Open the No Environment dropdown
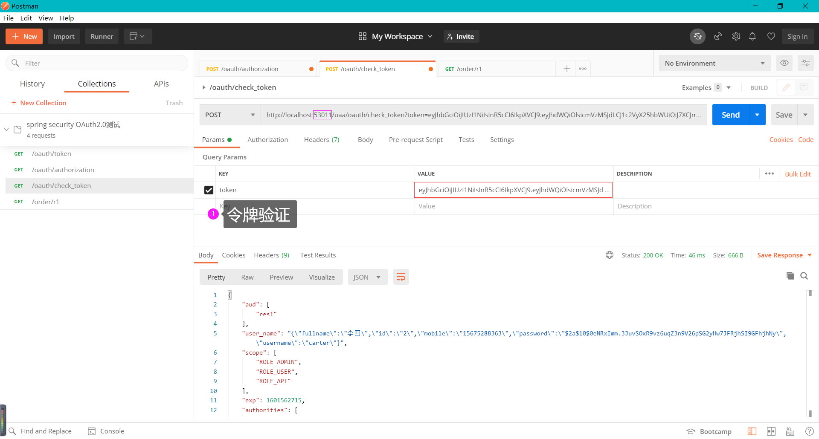 click(715, 63)
